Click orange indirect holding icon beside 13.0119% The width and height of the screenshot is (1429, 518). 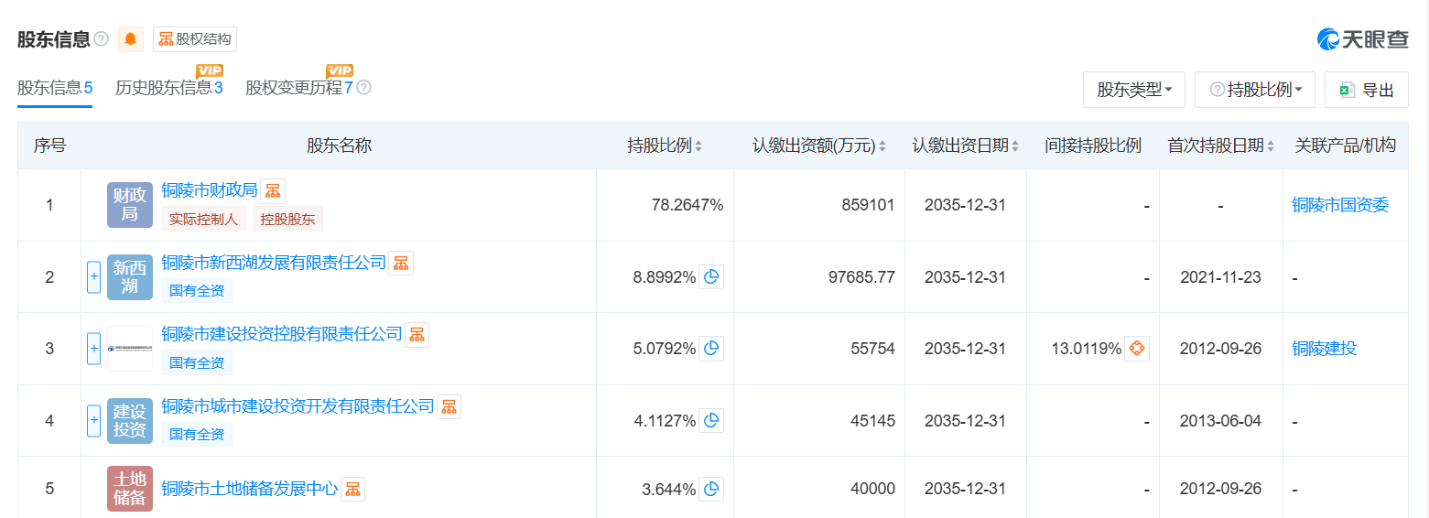[1137, 348]
